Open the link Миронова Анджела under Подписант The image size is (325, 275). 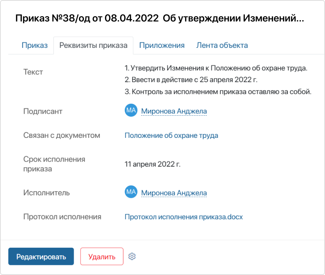[x=174, y=111]
